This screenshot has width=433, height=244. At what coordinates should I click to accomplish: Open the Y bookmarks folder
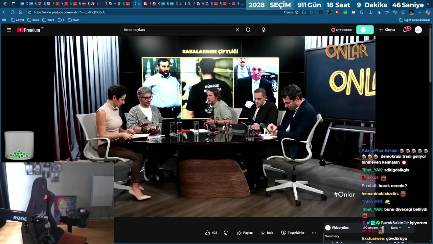tap(61, 20)
